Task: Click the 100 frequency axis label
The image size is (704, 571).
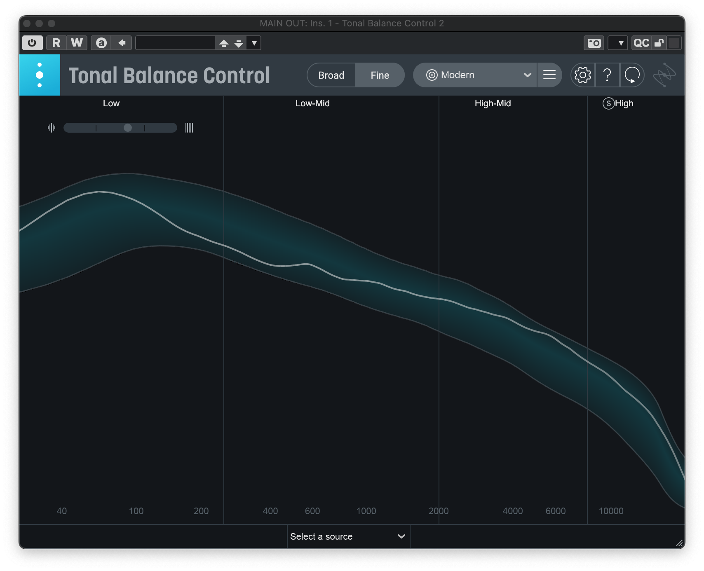Action: click(x=136, y=511)
